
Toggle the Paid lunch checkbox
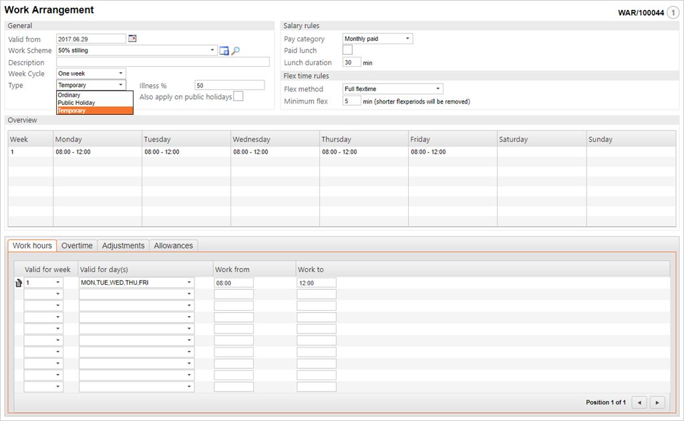347,50
